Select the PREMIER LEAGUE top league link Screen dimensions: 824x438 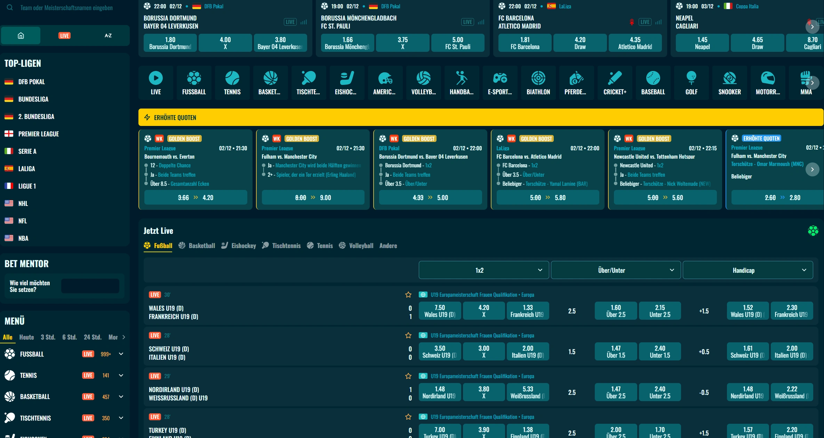(38, 134)
